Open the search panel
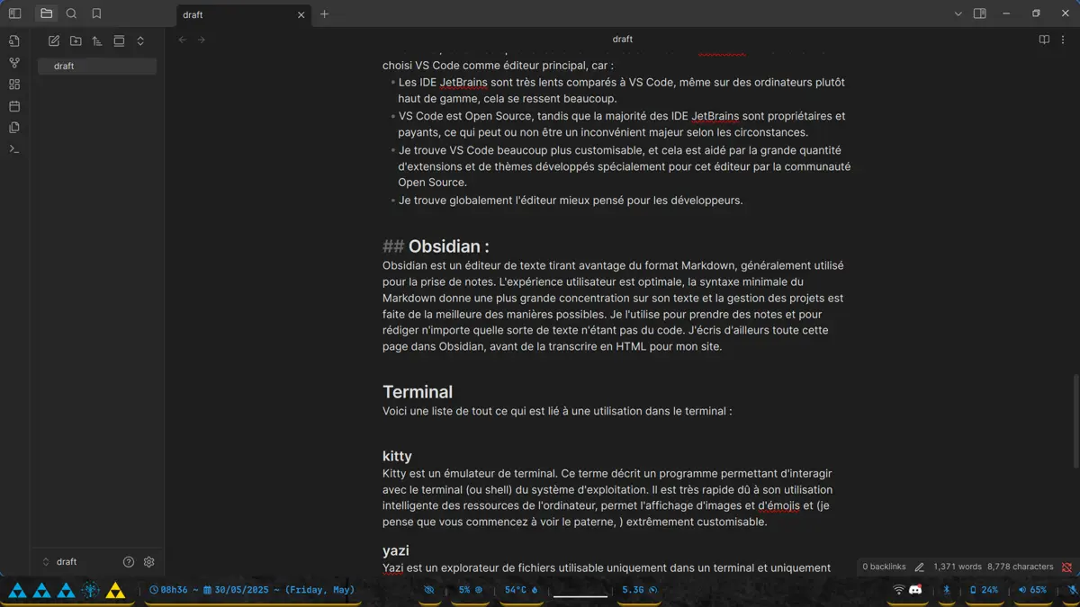The width and height of the screenshot is (1080, 607). coord(71,14)
